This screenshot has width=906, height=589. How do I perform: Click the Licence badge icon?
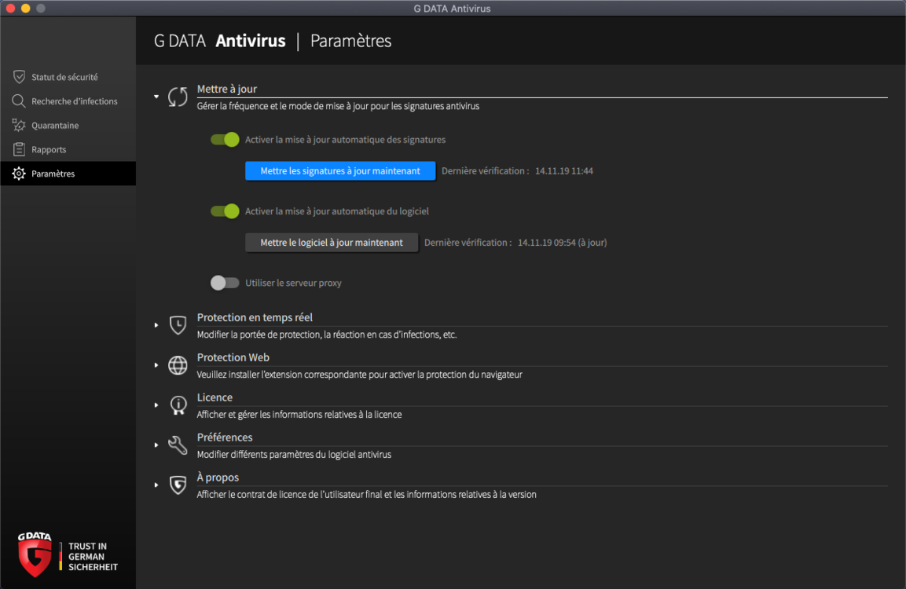[178, 405]
